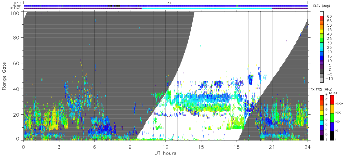Select the blue swatch between 15 and 20 elevation

(322, 54)
